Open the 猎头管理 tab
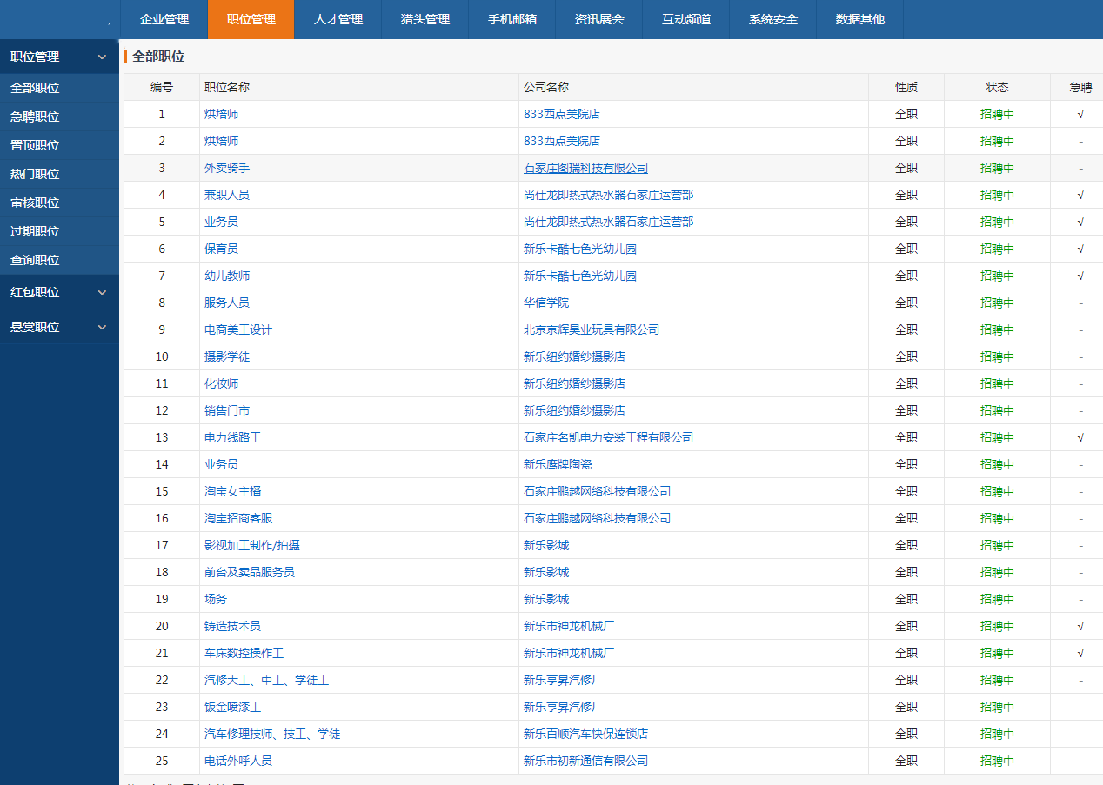 424,19
